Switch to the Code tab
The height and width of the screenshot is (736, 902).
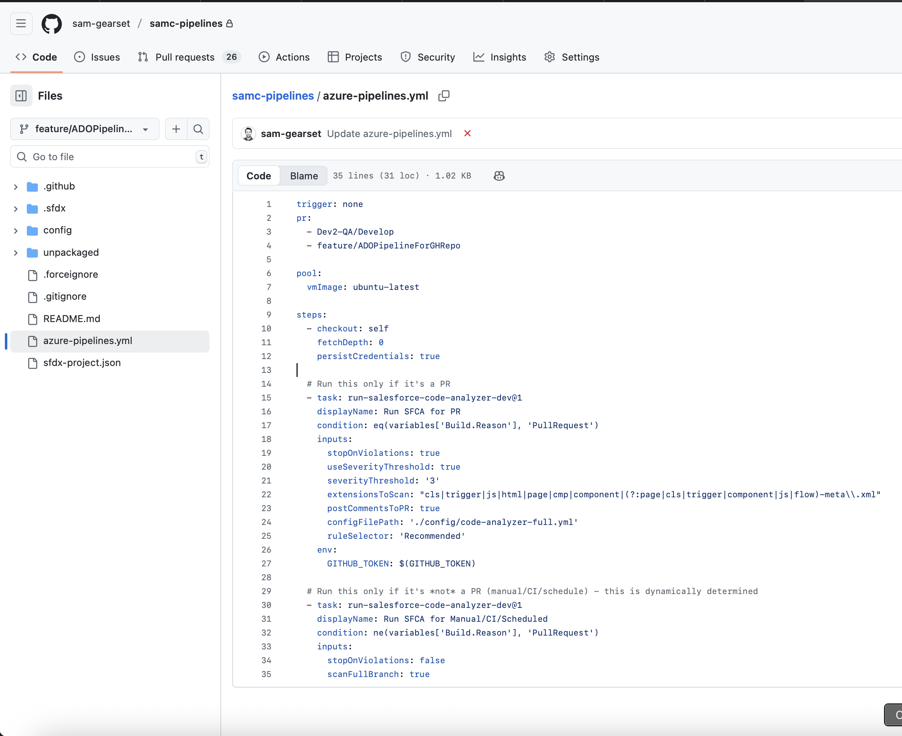click(37, 57)
